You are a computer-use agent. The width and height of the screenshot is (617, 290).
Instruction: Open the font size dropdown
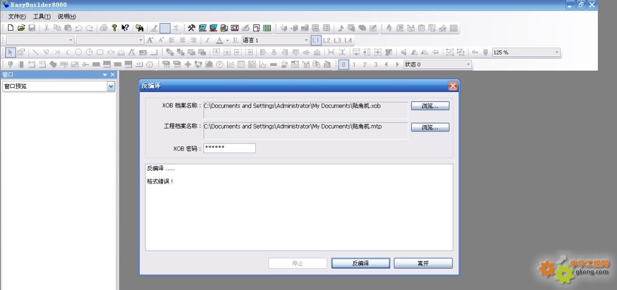(141, 40)
